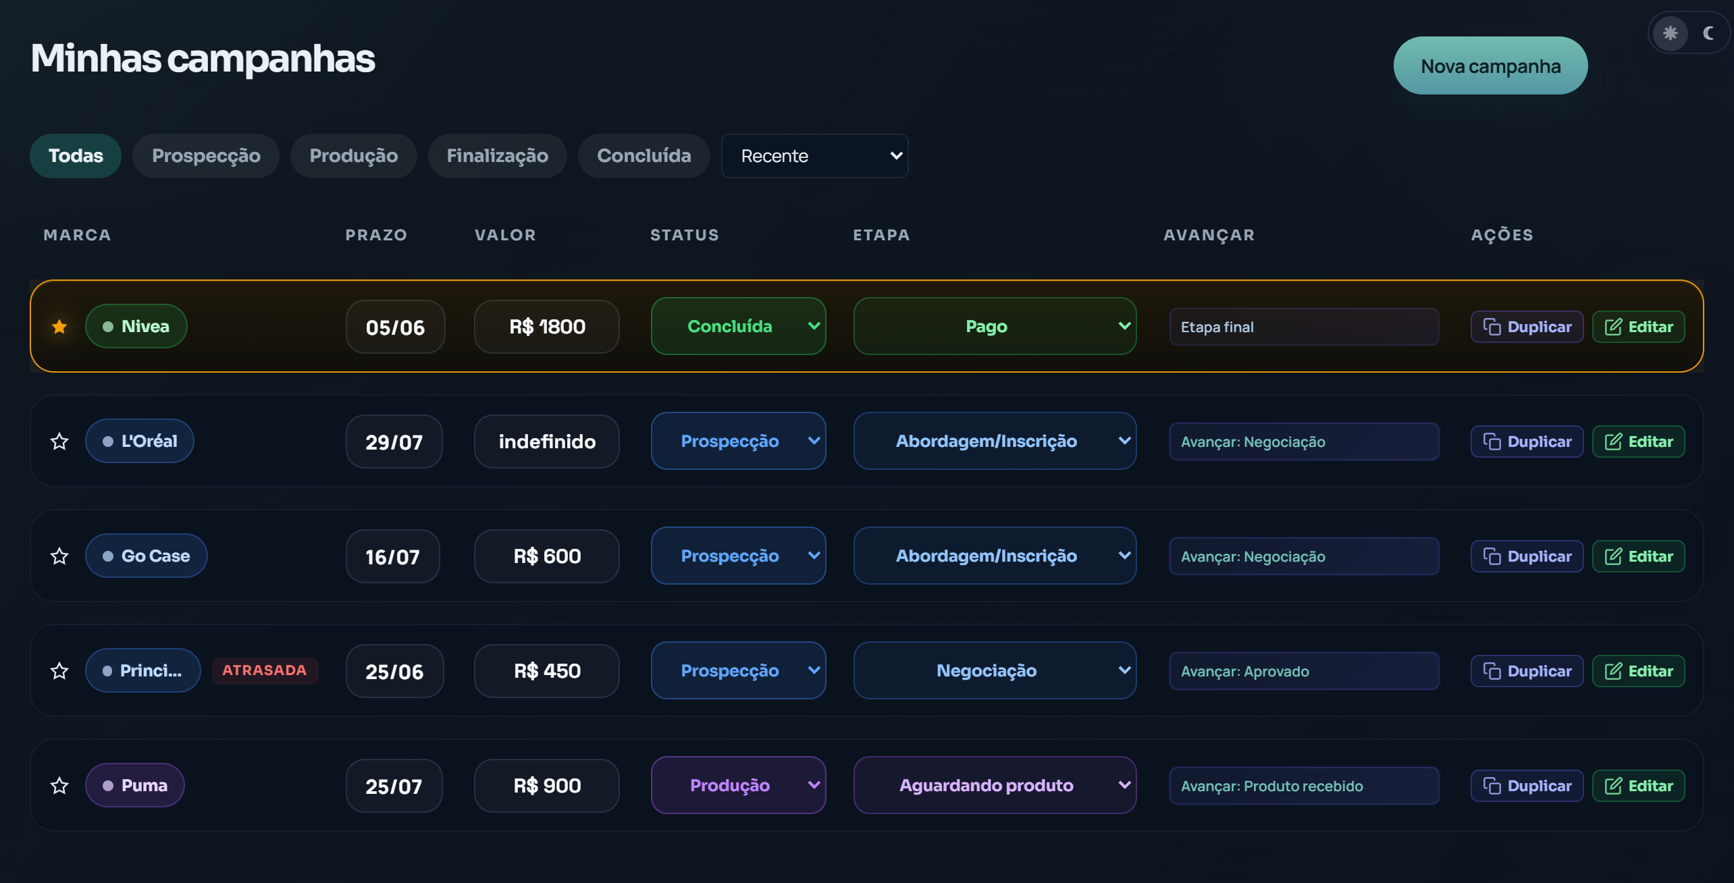Favorite the L'Oréal campaign star
This screenshot has width=1734, height=883.
coord(59,441)
